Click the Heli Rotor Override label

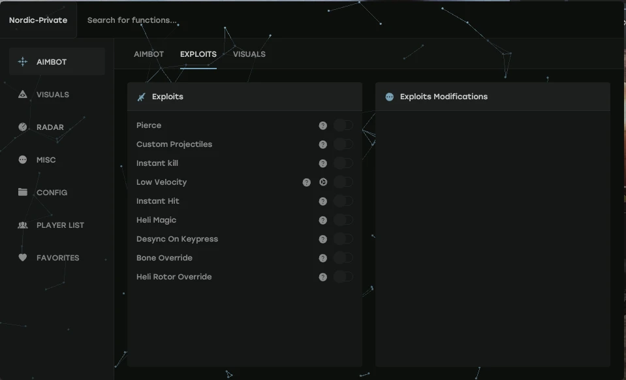click(174, 277)
